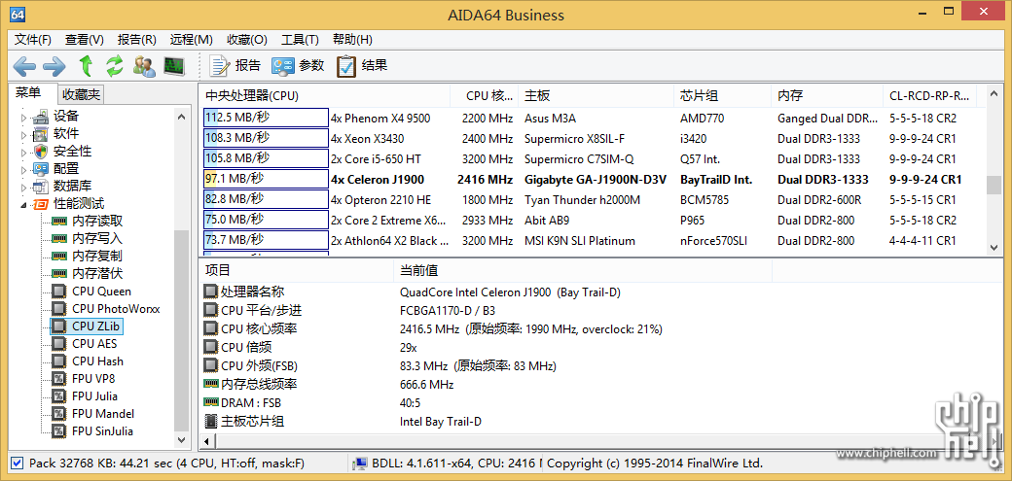
Task: Switch to the 收藏夹 tab
Action: [x=82, y=95]
